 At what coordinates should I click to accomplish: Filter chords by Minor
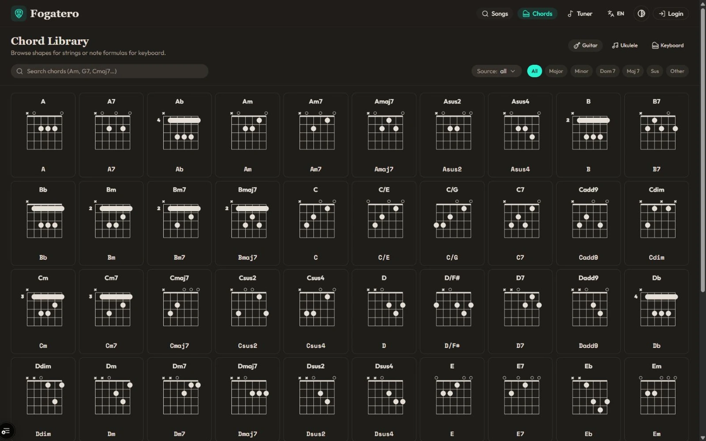[581, 71]
